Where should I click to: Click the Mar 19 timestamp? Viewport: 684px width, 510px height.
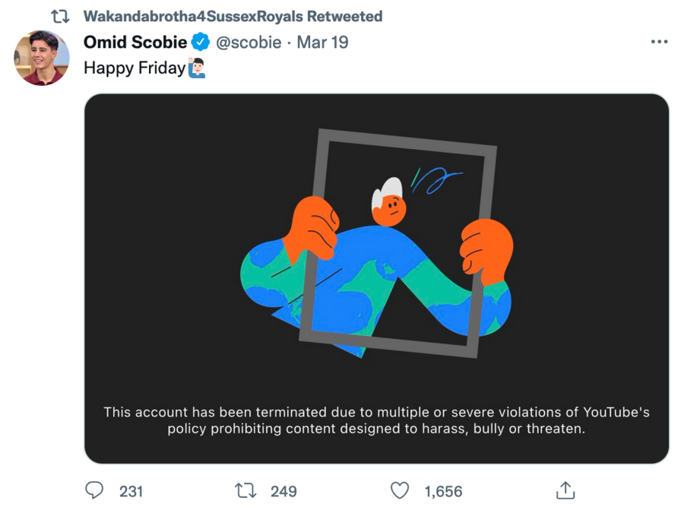point(322,42)
